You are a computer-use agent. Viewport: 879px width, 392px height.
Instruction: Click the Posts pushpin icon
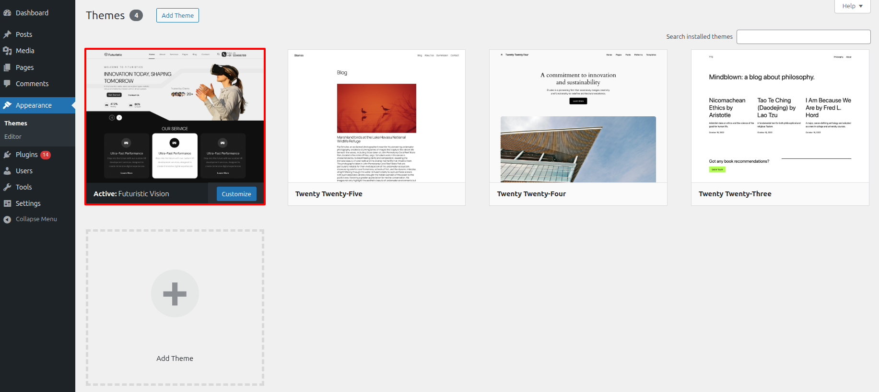click(x=7, y=34)
